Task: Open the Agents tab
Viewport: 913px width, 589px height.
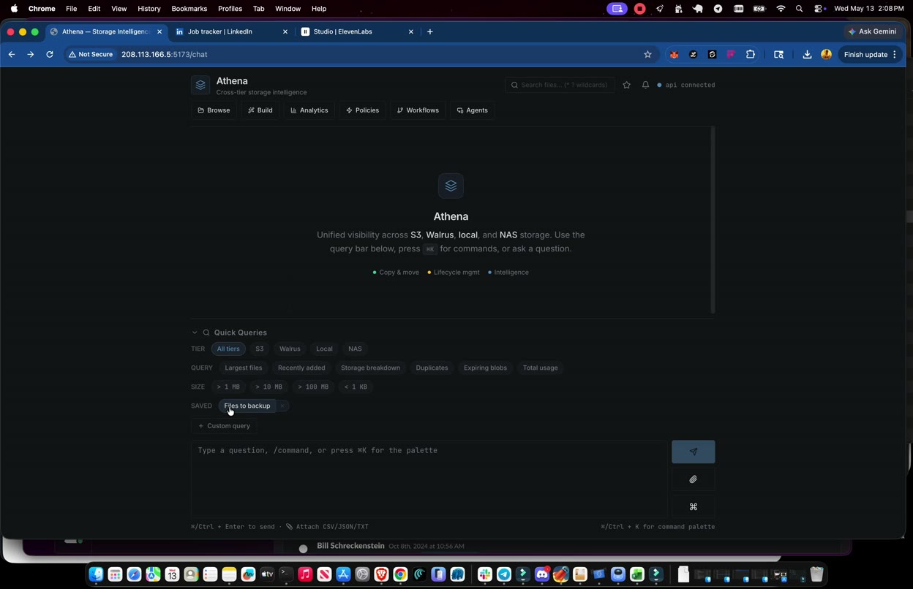Action: tap(472, 110)
